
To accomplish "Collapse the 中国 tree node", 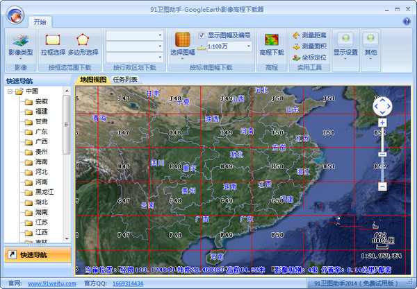I will tap(10, 91).
